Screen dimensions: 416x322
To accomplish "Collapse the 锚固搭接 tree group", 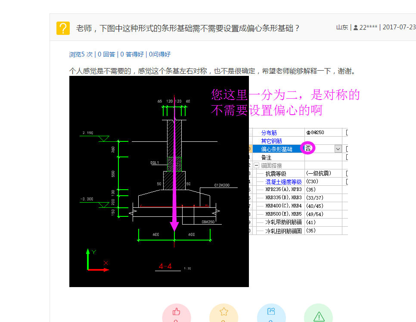I will [256, 166].
